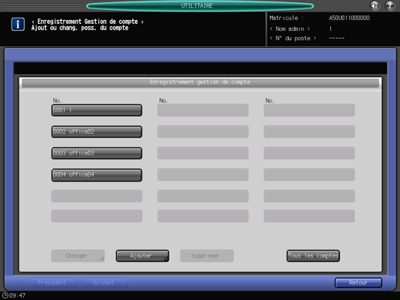Click the Nom admin label
Screen dimensions: 400x300
290,29
